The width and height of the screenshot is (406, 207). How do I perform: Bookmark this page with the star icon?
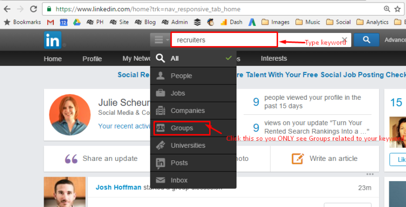[x=397, y=9]
